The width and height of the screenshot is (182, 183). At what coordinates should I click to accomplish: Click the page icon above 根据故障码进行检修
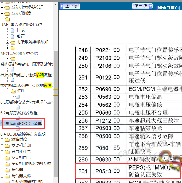point(12,69)
